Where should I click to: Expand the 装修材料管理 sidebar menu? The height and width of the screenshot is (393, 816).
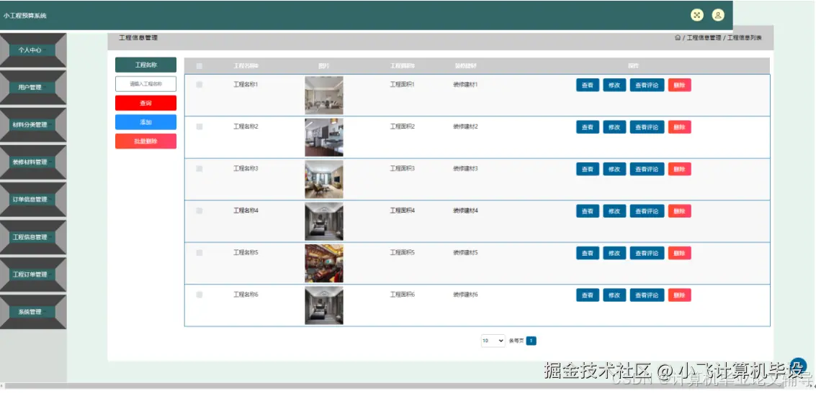click(x=33, y=162)
